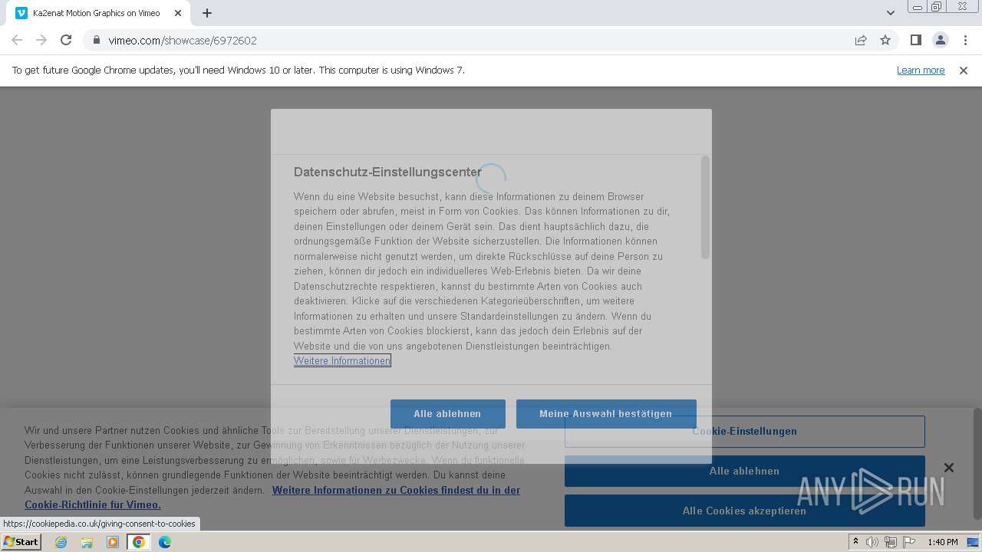Dismiss the Chrome update notification bar
The width and height of the screenshot is (982, 552).
[963, 70]
